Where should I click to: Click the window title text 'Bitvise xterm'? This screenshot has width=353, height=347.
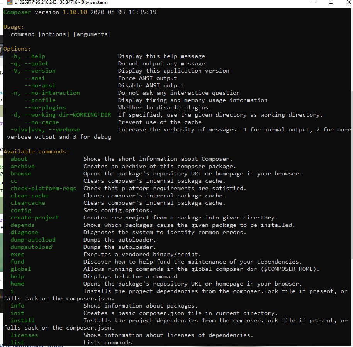click(94, 2)
